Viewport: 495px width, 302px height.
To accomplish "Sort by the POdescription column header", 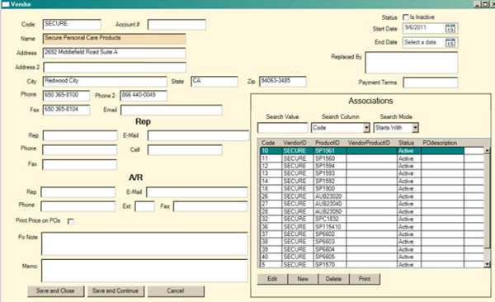I will pos(440,143).
